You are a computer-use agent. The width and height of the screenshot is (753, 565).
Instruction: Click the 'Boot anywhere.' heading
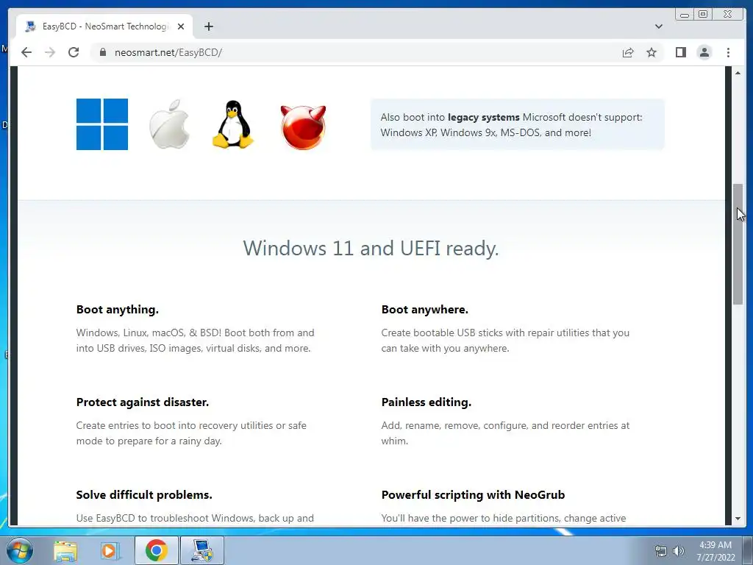[424, 310]
